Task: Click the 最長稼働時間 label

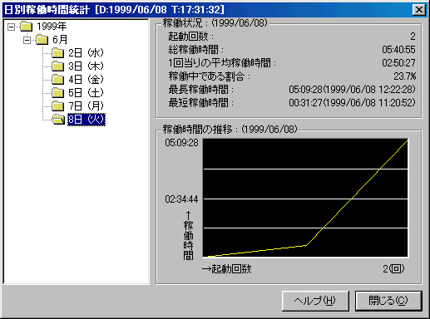Action: (201, 90)
